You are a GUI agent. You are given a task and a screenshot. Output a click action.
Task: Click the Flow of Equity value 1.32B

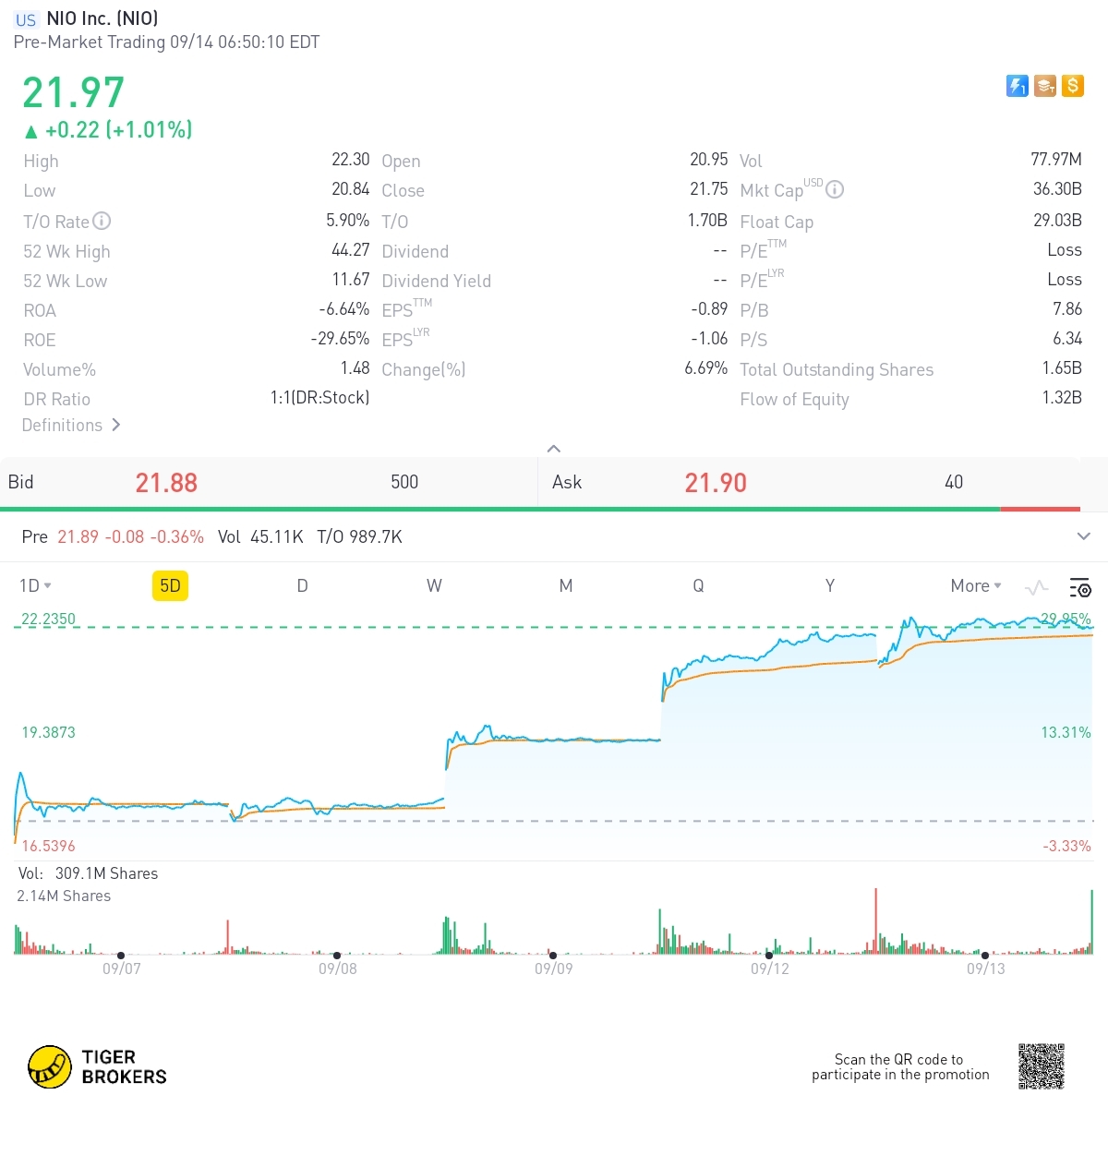(1062, 398)
